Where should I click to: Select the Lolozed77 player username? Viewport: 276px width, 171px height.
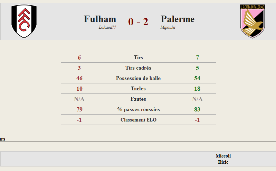[107, 27]
